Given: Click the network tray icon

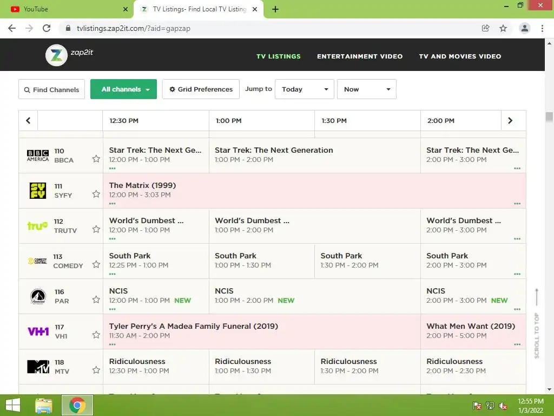Looking at the screenshot, I should click(490, 406).
